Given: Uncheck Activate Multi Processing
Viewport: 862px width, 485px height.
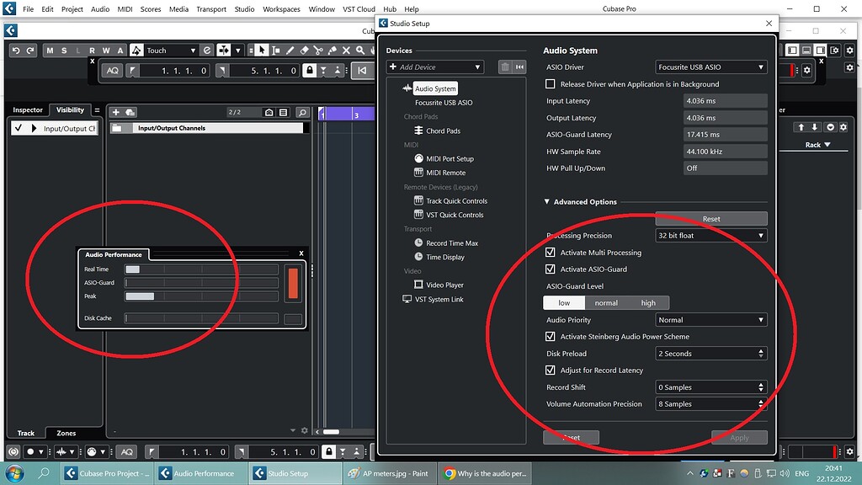Looking at the screenshot, I should pos(549,252).
